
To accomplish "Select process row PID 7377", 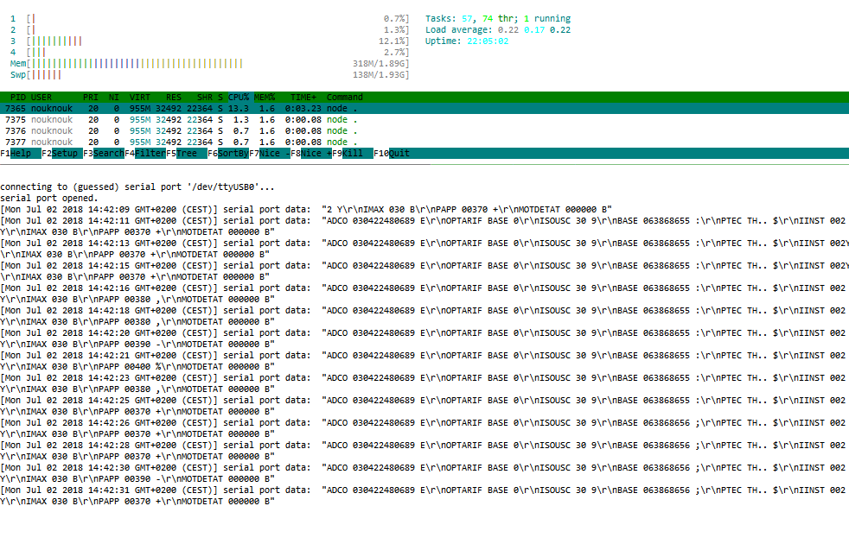I will click(x=424, y=142).
